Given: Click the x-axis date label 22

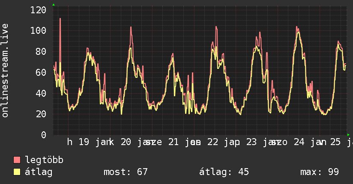Looking at the screenshot, I should tap(213, 142).
